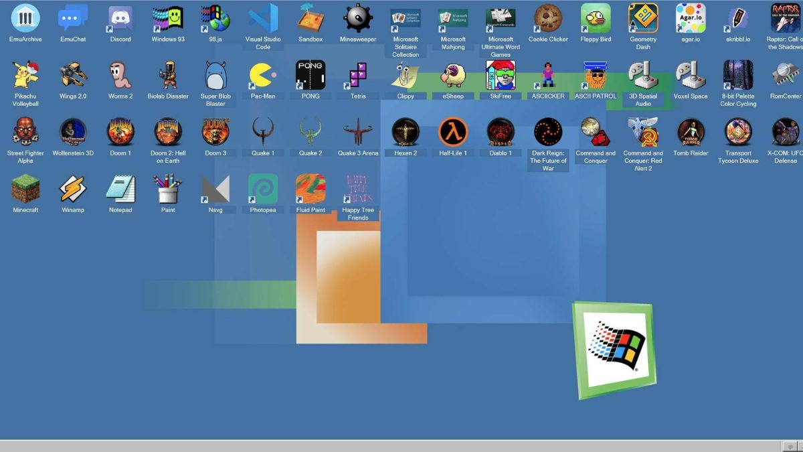Open the PONG game icon
The image size is (803, 452).
pos(310,75)
